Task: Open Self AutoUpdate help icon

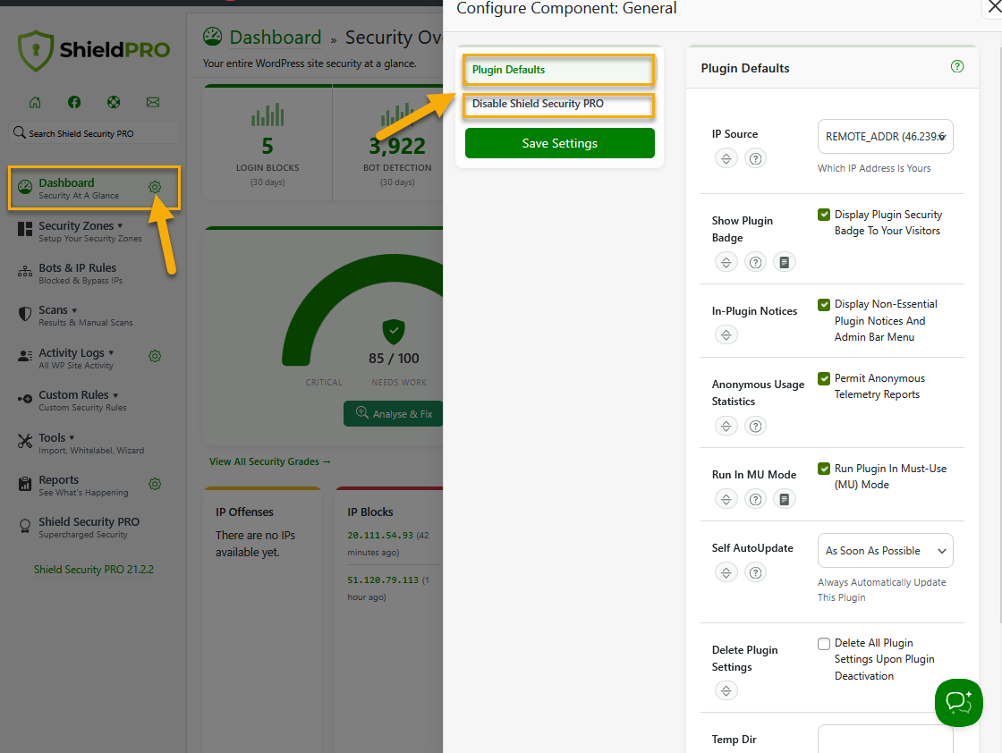Action: (755, 572)
